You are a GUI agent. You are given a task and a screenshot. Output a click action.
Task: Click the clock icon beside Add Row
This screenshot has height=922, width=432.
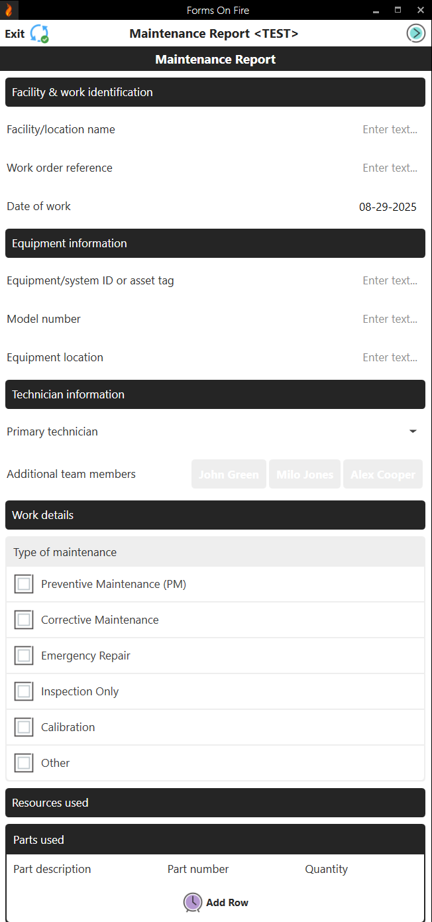(x=192, y=903)
